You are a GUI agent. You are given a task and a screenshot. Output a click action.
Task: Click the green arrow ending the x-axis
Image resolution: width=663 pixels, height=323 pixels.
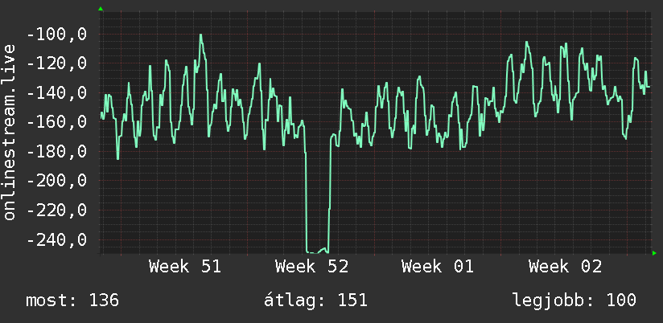point(654,253)
